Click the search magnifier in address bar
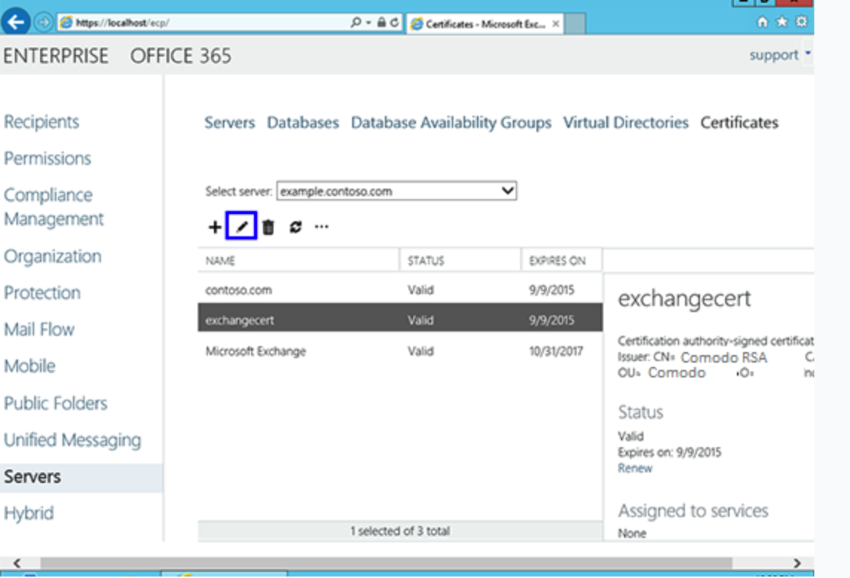The width and height of the screenshot is (850, 578). click(x=356, y=23)
